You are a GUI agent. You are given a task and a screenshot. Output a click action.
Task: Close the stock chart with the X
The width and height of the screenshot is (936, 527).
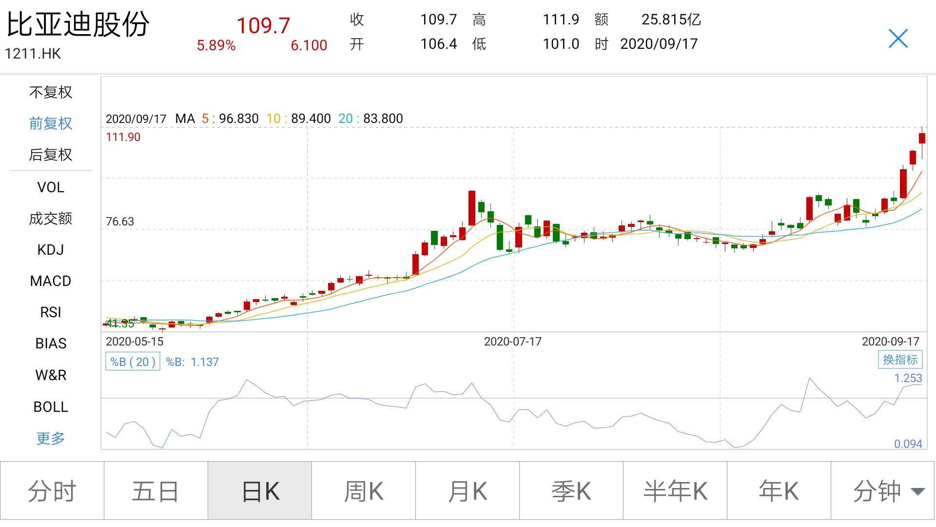click(898, 39)
